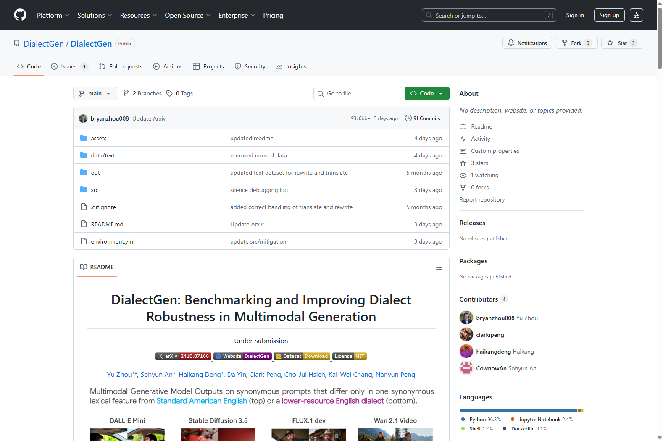Expand the Solutions menu
Image resolution: width=663 pixels, height=441 pixels.
click(x=95, y=15)
